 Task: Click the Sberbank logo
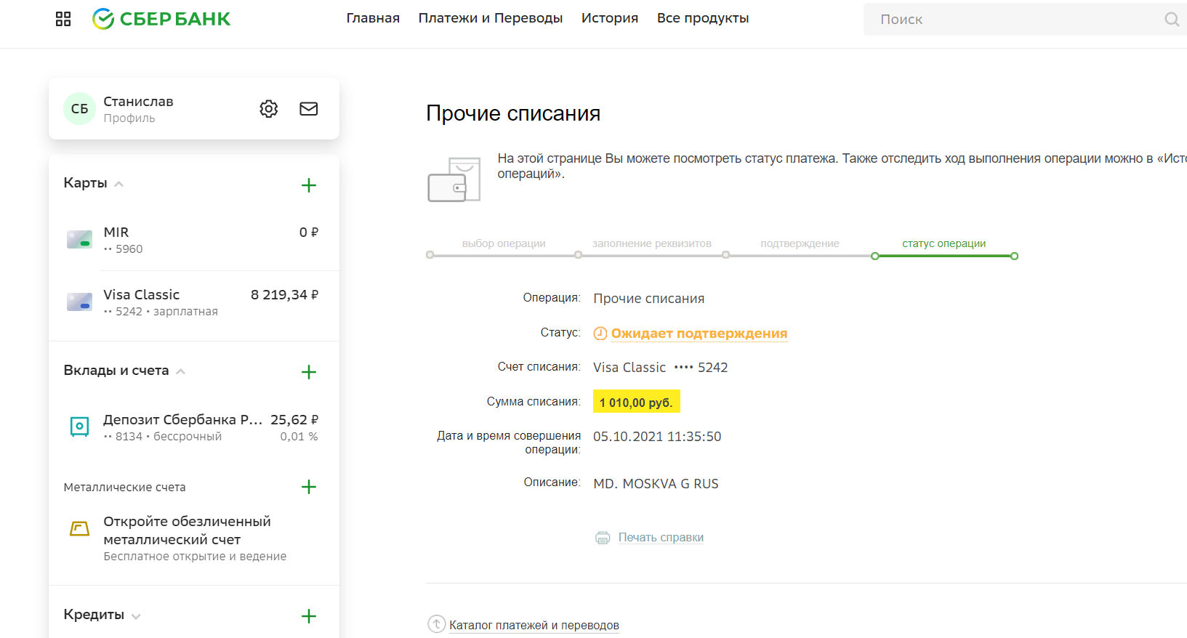[161, 19]
